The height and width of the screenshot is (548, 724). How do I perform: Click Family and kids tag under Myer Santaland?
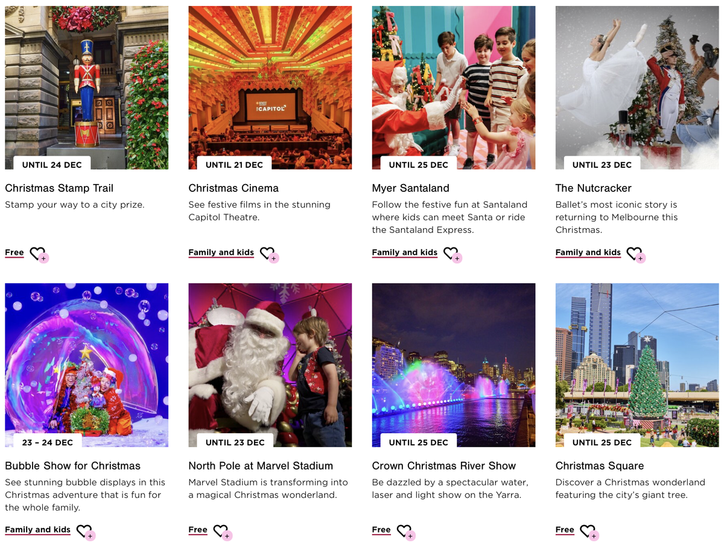coord(405,252)
